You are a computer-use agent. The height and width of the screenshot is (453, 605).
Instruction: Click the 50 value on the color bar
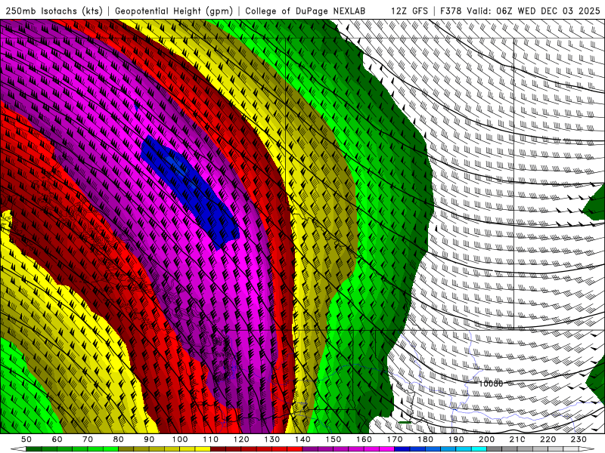[26, 439]
